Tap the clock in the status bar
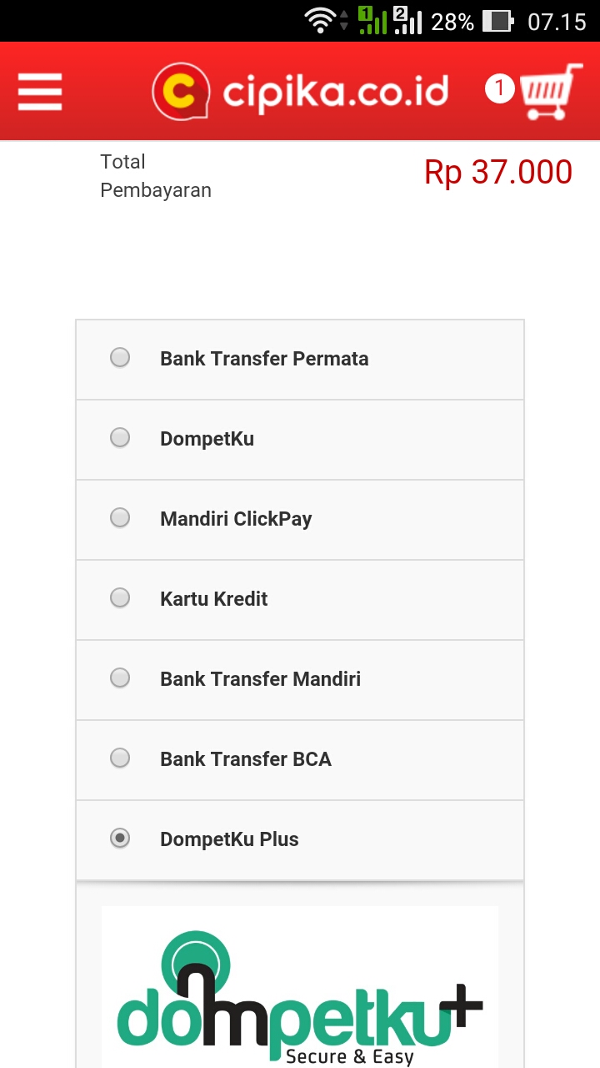Screen dimensions: 600x1068 tap(557, 21)
